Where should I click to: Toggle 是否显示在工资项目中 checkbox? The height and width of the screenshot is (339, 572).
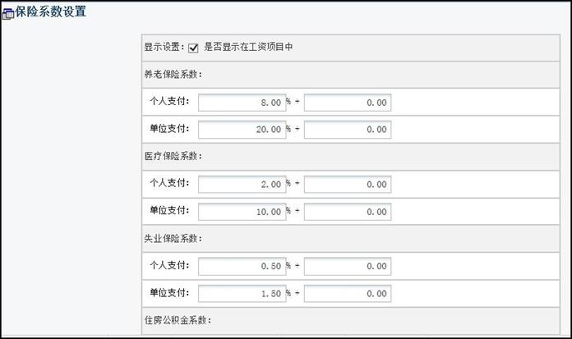(x=193, y=48)
